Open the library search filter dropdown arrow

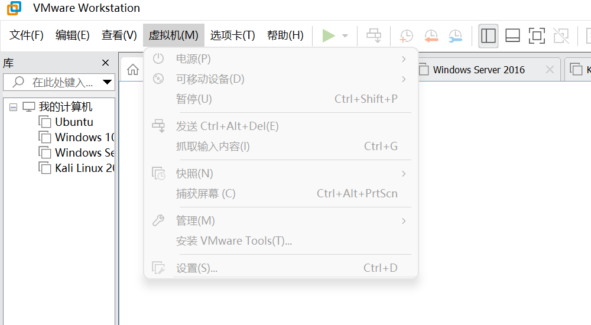(x=107, y=82)
